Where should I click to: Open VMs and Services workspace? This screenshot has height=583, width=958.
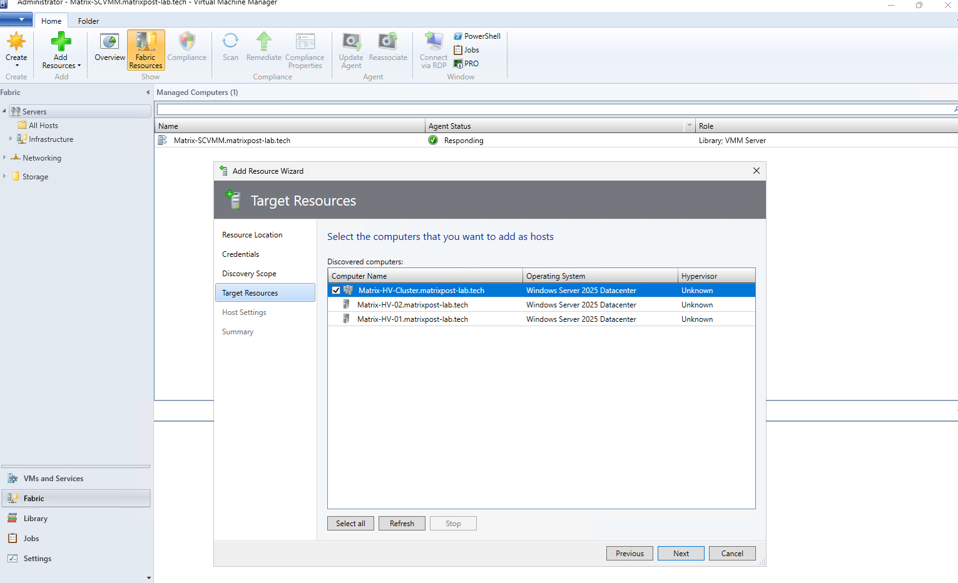(76, 479)
